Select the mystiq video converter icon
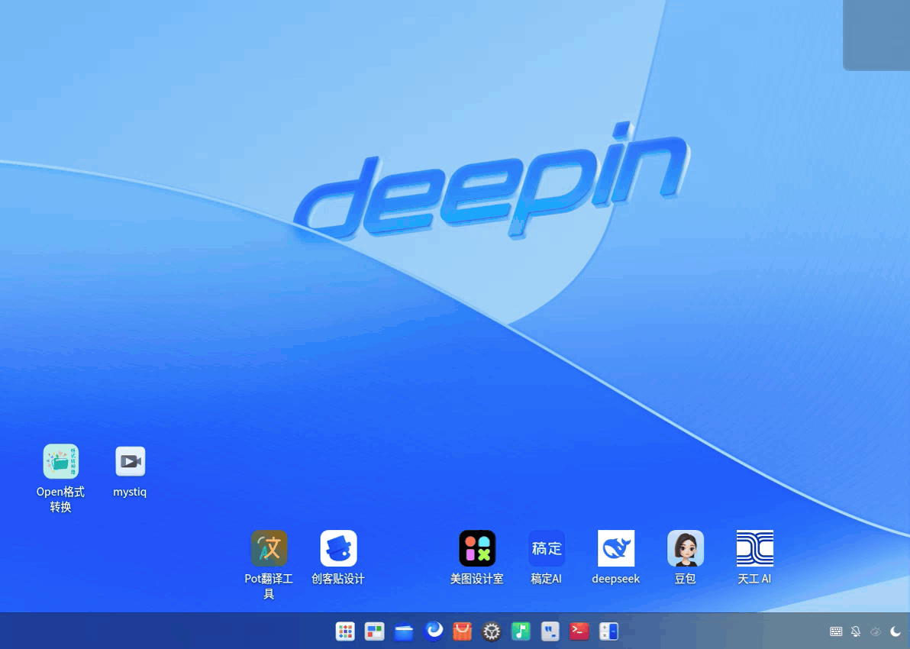Image resolution: width=910 pixels, height=649 pixels. (130, 462)
